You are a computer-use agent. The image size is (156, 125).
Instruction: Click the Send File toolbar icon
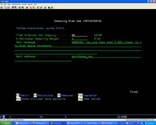[12, 8]
